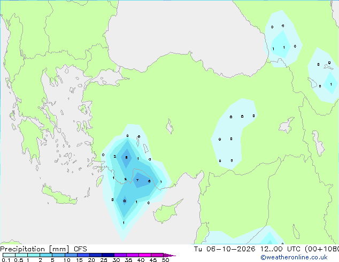Viewport: 339px width, 262px height.
Task: Pick the legend swatch between 1 and 2
Action: [x=34, y=255]
